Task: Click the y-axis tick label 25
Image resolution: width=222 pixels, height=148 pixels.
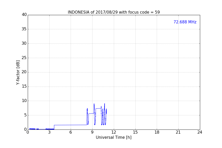Action: pos(24,58)
